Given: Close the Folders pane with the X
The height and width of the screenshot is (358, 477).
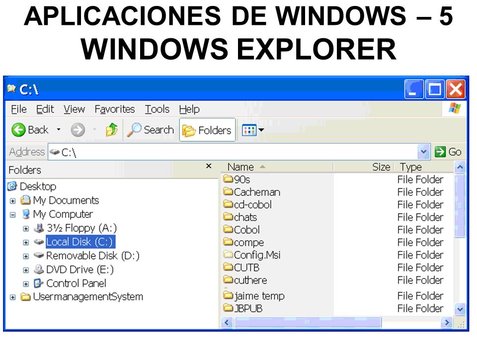Looking at the screenshot, I should (209, 166).
